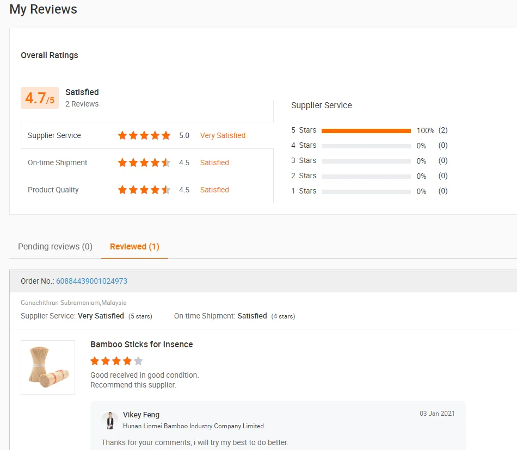Image resolution: width=517 pixels, height=450 pixels.
Task: Open order number 60884439001024973 link
Action: pos(91,281)
